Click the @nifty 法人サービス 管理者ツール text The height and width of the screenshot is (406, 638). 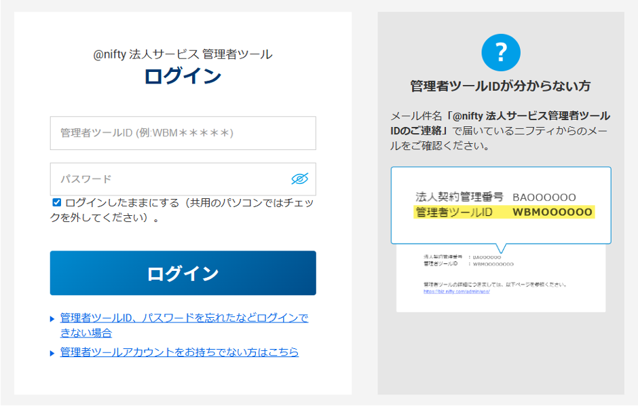tap(183, 54)
